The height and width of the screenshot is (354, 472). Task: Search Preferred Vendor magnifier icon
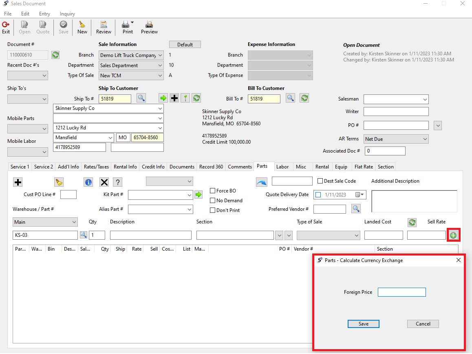(x=356, y=209)
